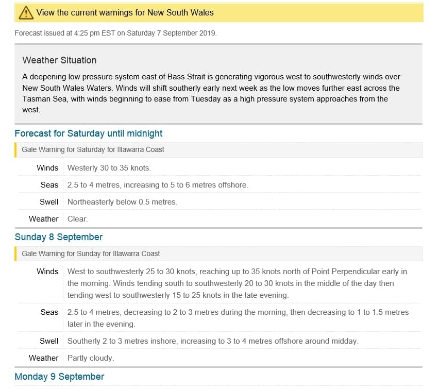This screenshot has width=439, height=389.
Task: Click the Northeasterly below 0.5 metres text
Action: 122,202
